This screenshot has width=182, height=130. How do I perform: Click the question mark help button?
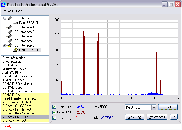pos(174,117)
